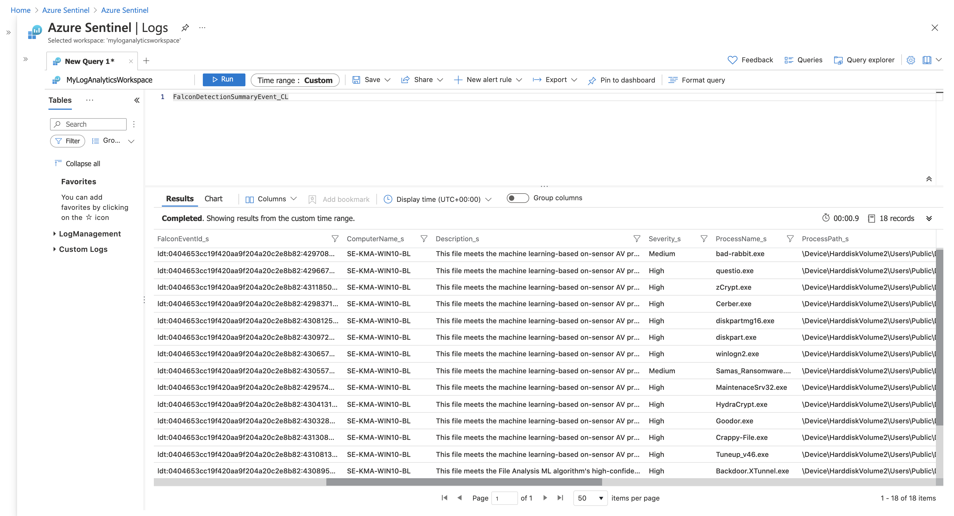954x516 pixels.
Task: Open the settings gear icon
Action: pos(911,60)
